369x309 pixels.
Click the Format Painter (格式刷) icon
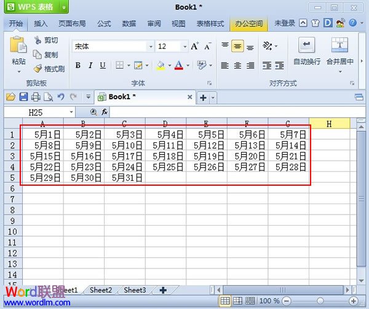(x=38, y=69)
